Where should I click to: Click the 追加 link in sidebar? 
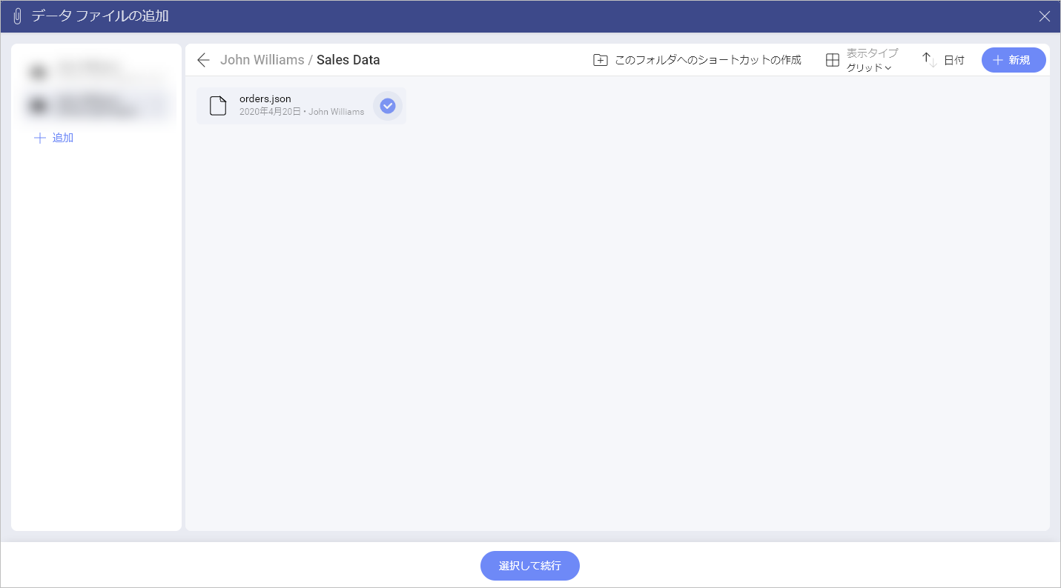pos(63,138)
